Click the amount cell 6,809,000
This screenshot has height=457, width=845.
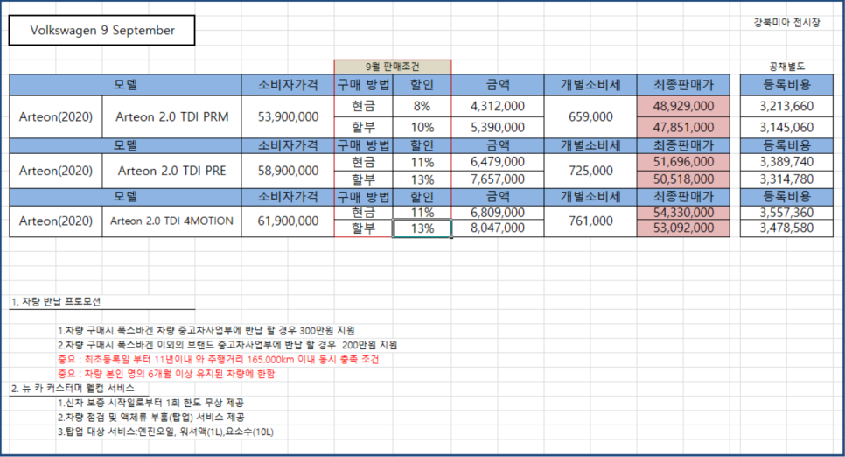pyautogui.click(x=498, y=213)
